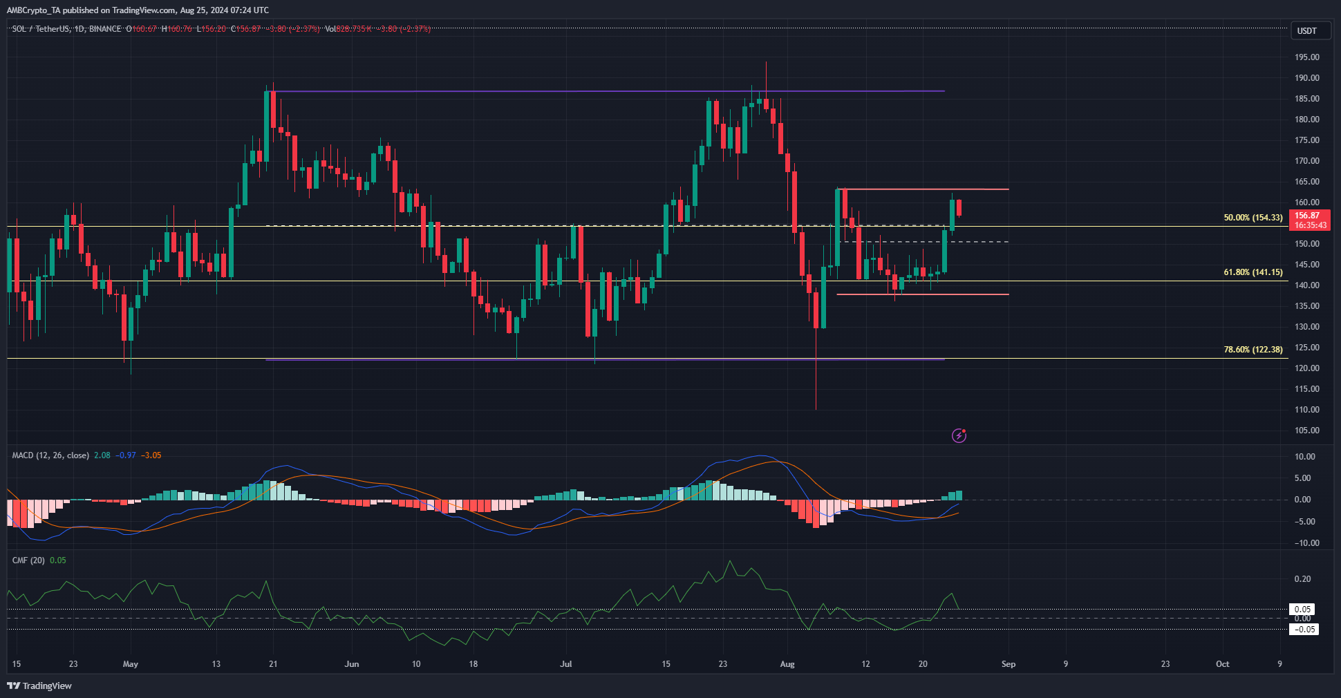Click the Sep label on the time axis

[x=1009, y=664]
